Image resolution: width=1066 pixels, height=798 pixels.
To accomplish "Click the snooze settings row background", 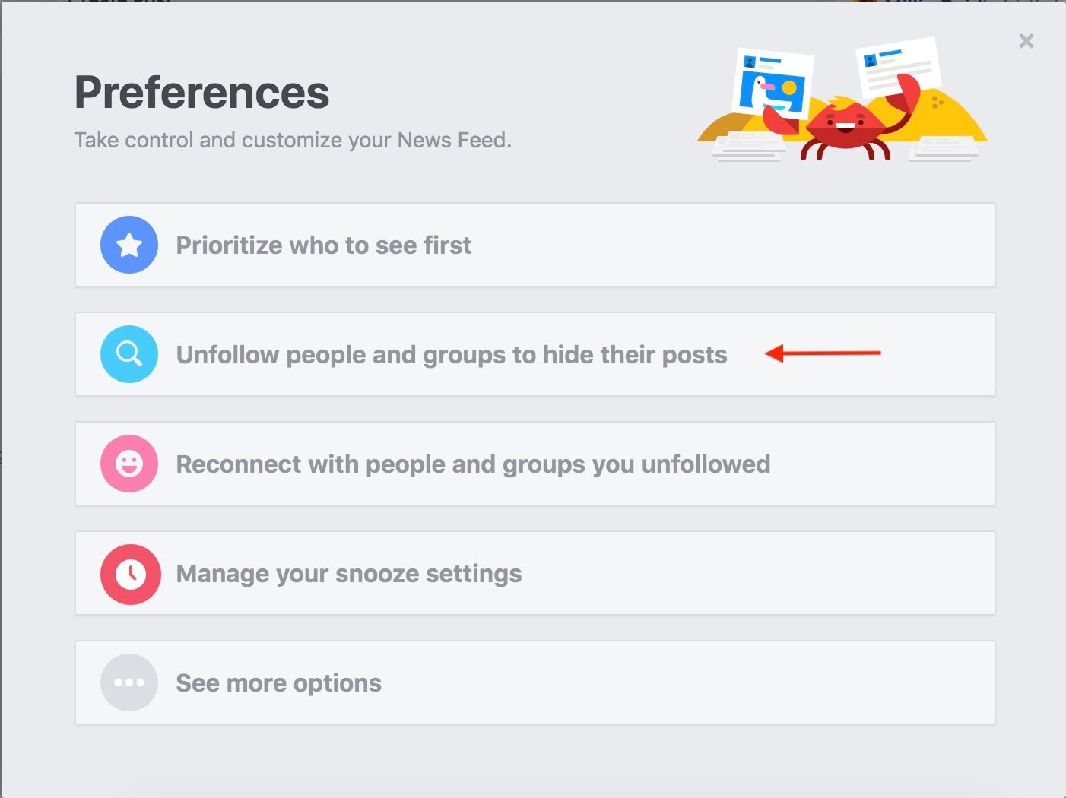I will pos(684,574).
